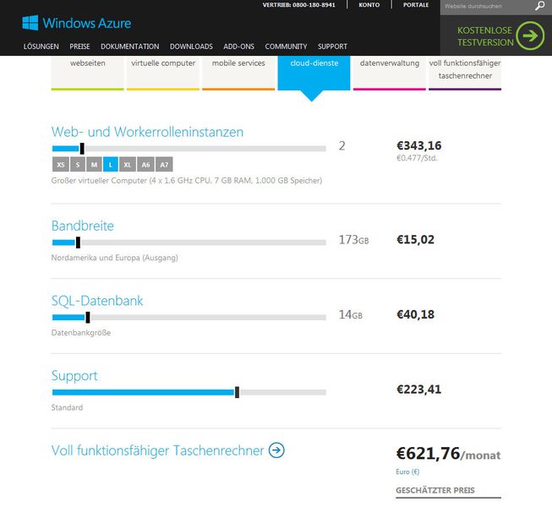This screenshot has height=507, width=552.
Task: Open the Downloads menu
Action: click(x=191, y=46)
